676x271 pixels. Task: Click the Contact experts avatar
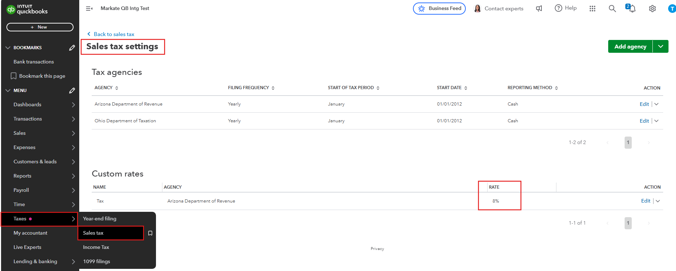pos(478,9)
